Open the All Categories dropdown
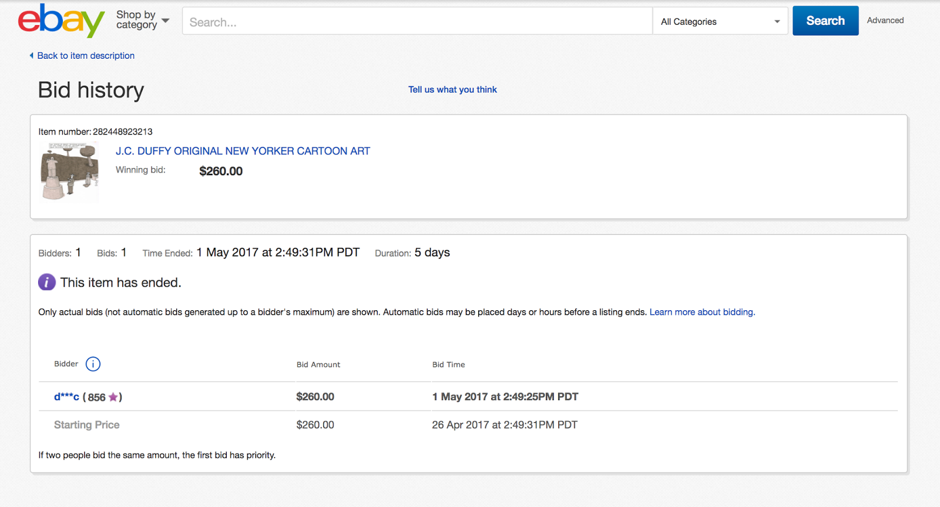Viewport: 940px width, 507px height. pos(720,22)
